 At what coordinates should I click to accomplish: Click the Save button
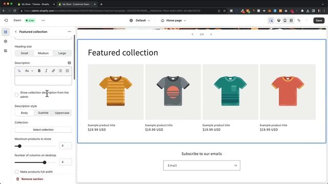[319, 20]
